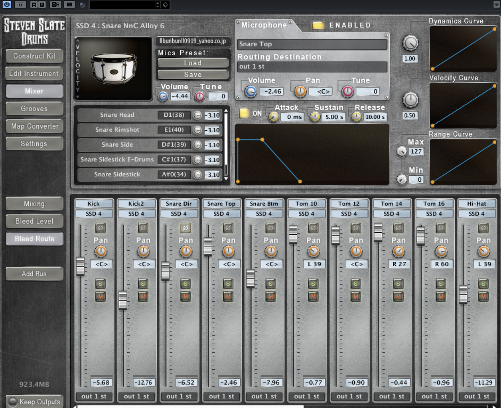The image size is (501, 408).
Task: Click the A/B compare icon in top bar
Action: 55,4
